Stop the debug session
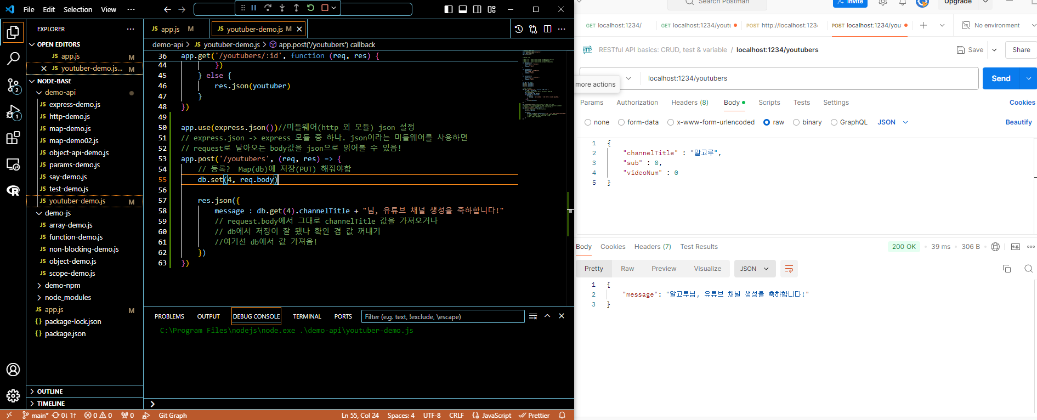This screenshot has width=1037, height=420. pos(325,8)
